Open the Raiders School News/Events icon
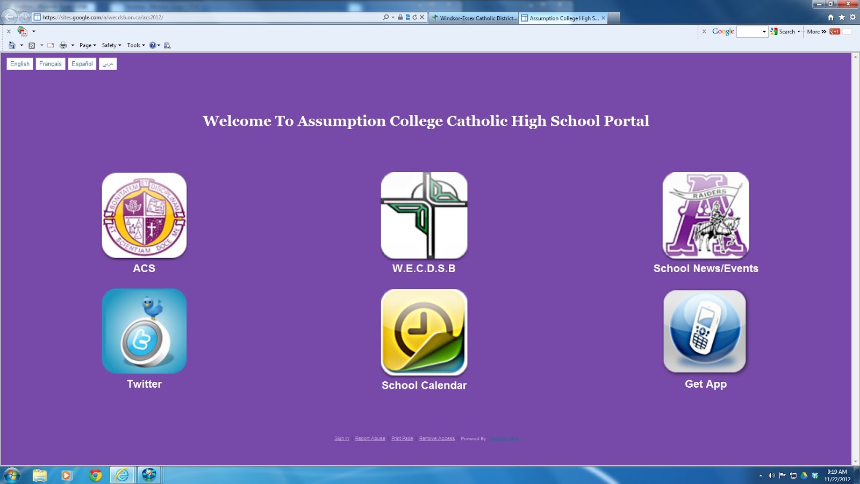 [x=706, y=215]
